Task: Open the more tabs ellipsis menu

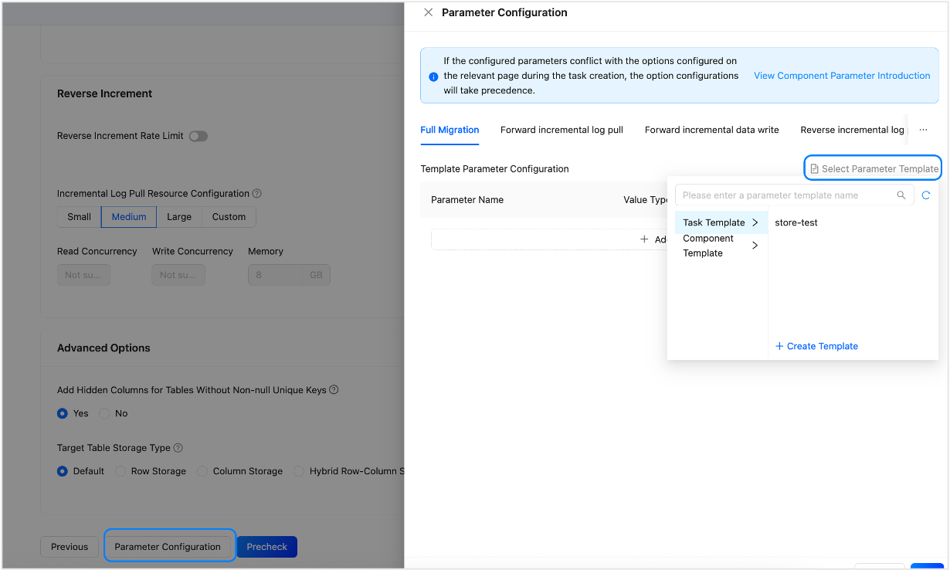Action: tap(923, 130)
